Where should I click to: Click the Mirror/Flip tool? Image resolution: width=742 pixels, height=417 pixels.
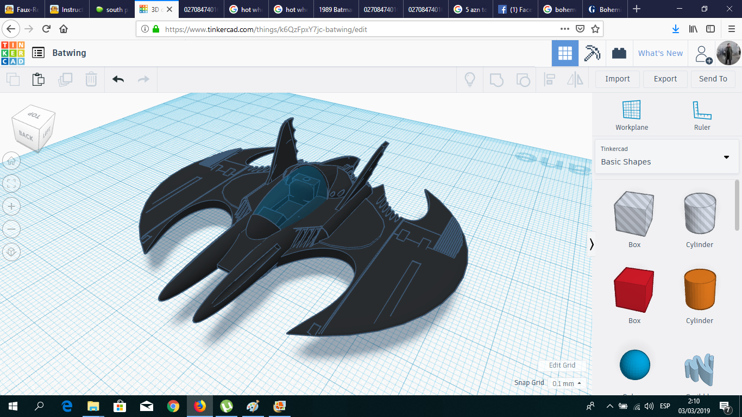576,79
